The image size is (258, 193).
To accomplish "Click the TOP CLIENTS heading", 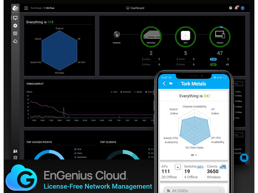I will [108, 142].
